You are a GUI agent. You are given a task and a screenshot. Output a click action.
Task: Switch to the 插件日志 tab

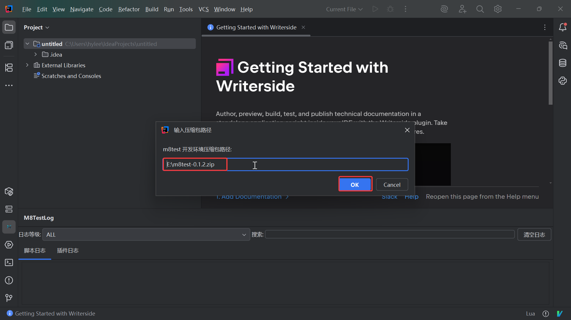[x=68, y=251]
